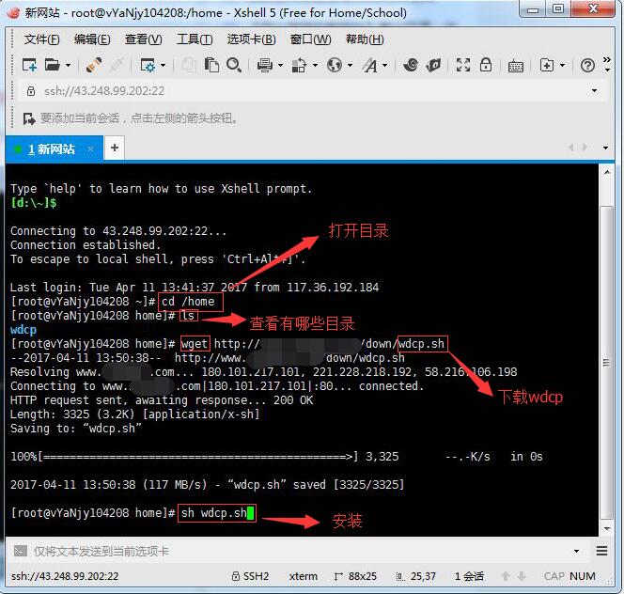Click the new tab group plus icon
The image size is (624, 594).
click(x=547, y=65)
